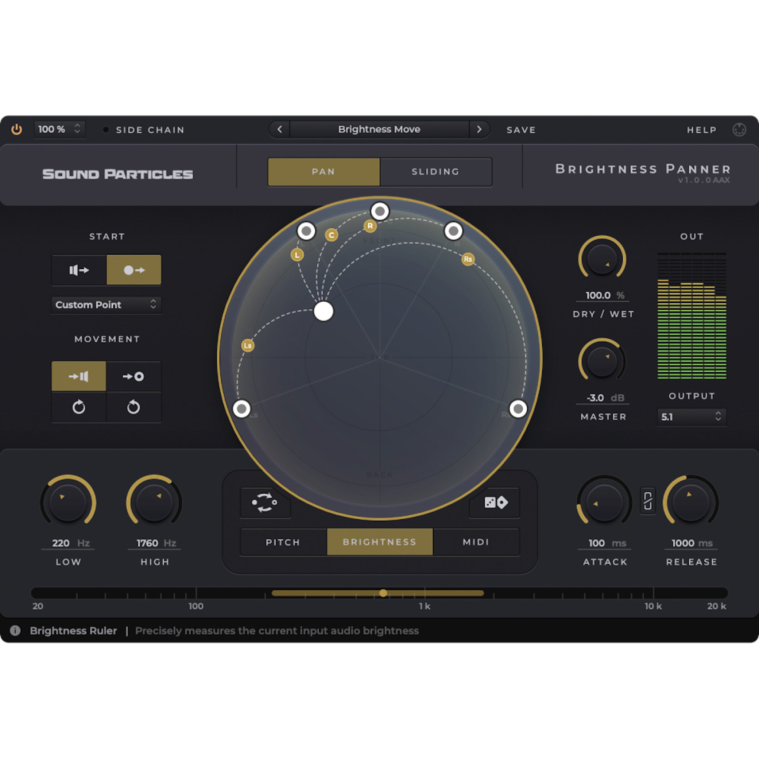Switch to the Pitch tab
Screen dimensions: 759x759
[283, 542]
